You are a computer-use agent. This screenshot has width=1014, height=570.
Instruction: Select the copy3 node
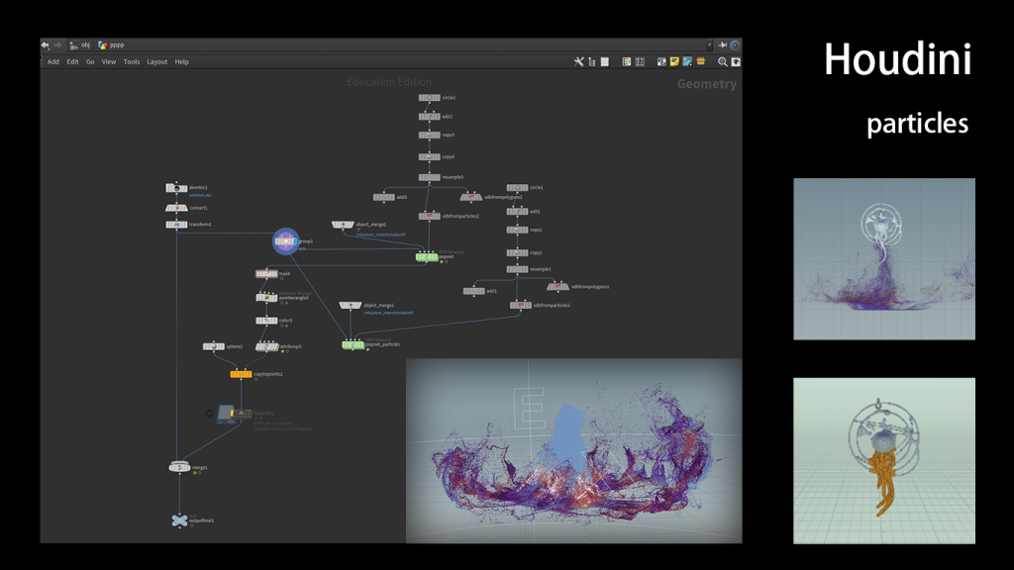click(x=430, y=135)
